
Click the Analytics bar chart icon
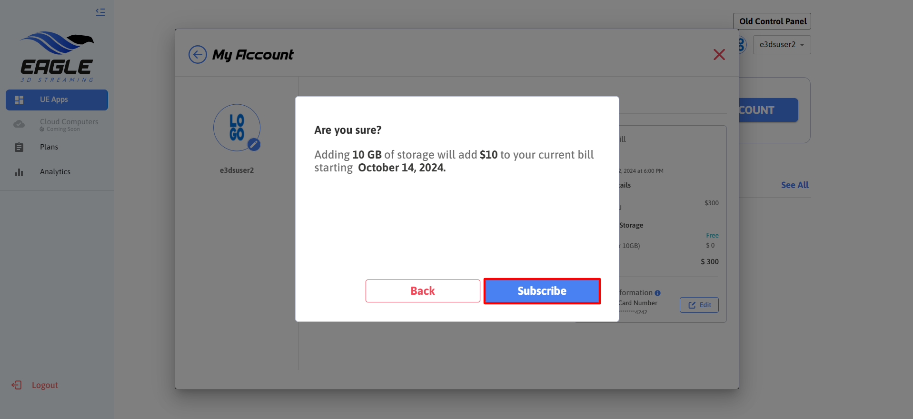coord(19,172)
